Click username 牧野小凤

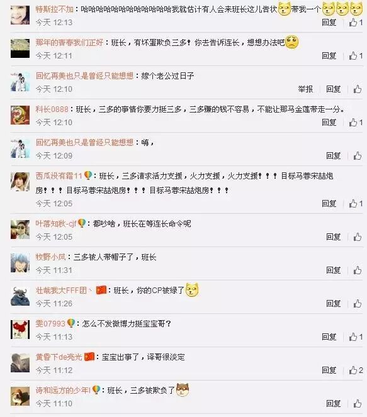[50, 257]
